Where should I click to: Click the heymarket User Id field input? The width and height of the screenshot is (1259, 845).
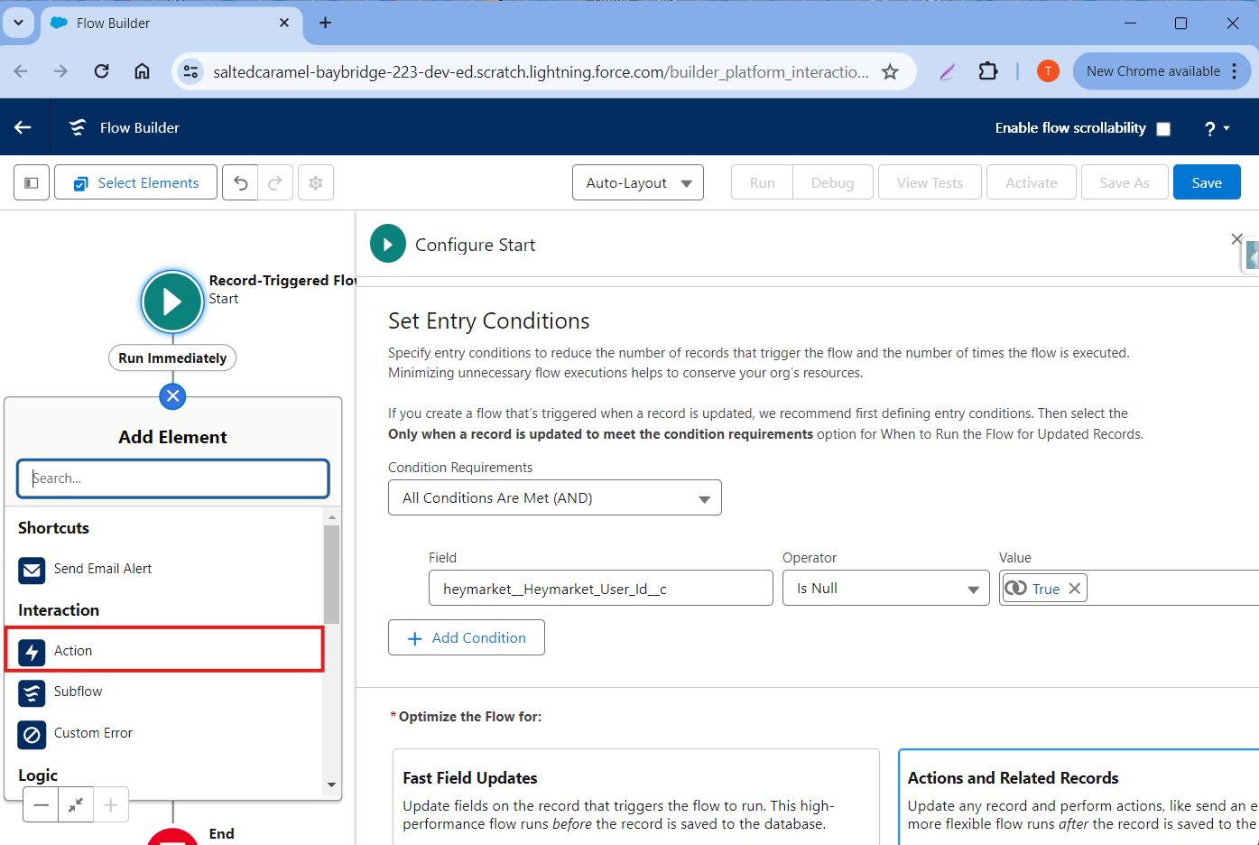tap(601, 588)
